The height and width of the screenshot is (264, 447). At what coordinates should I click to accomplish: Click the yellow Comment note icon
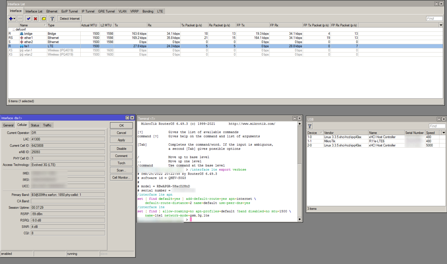44,19
